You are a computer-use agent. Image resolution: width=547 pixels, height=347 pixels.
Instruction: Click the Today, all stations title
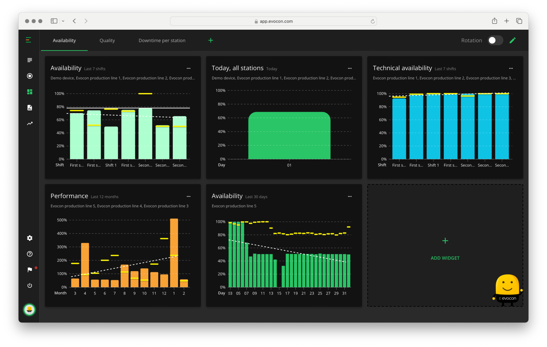click(x=237, y=68)
